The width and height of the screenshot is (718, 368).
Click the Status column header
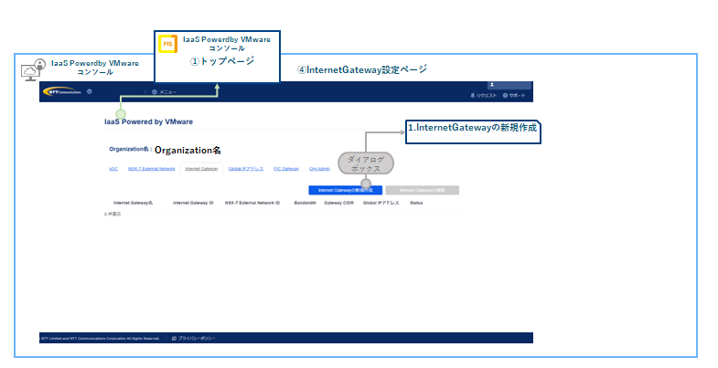coord(416,203)
